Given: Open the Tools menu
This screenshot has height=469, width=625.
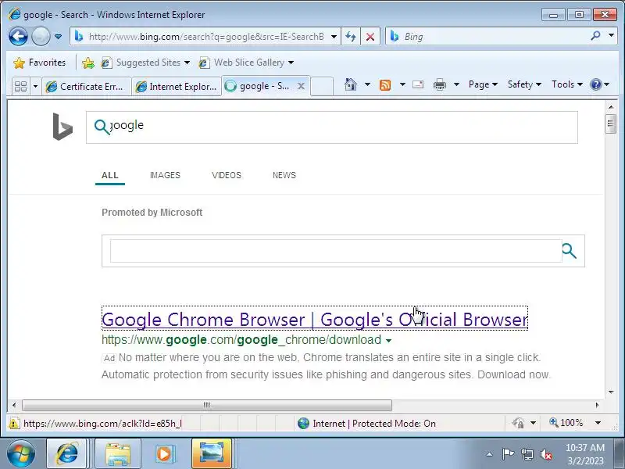Looking at the screenshot, I should 567,84.
